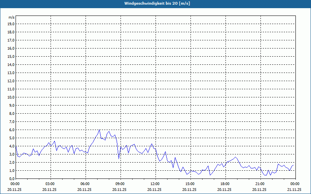
Task: Select the 12:00 time axis label
Action: pos(155,184)
